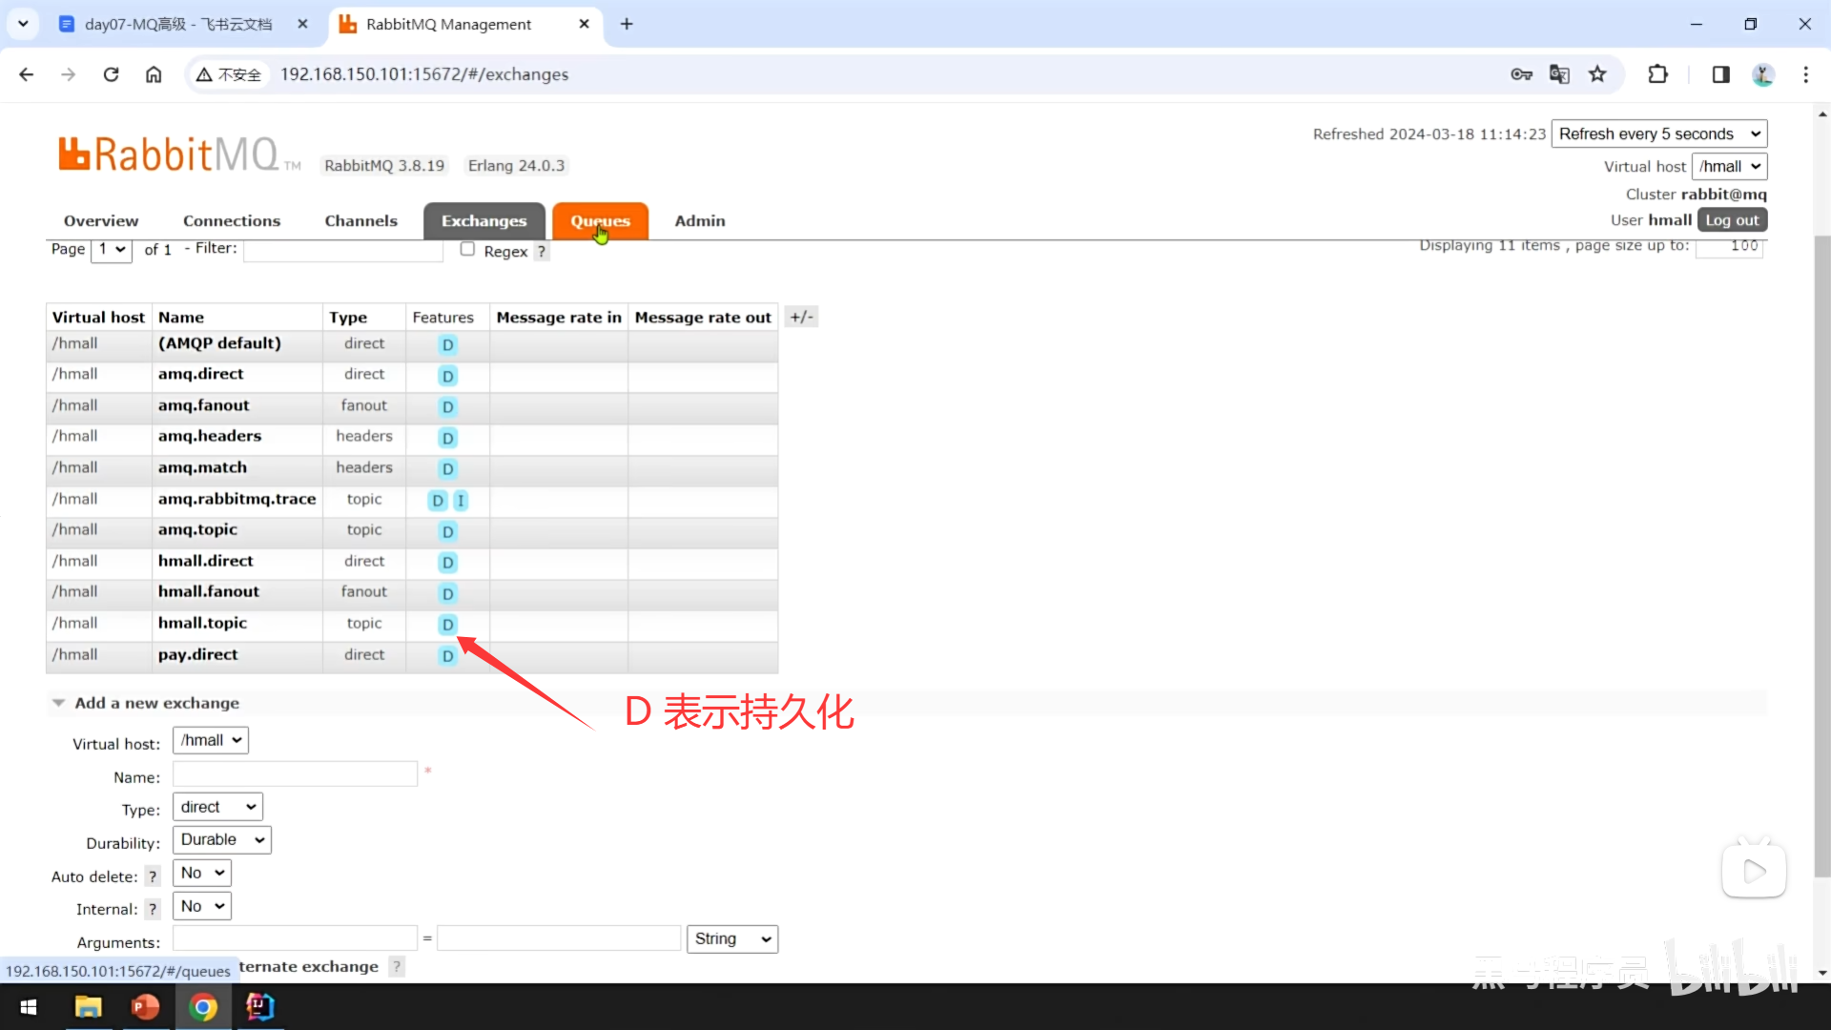Click the Log out button
The width and height of the screenshot is (1831, 1030).
[x=1731, y=220]
